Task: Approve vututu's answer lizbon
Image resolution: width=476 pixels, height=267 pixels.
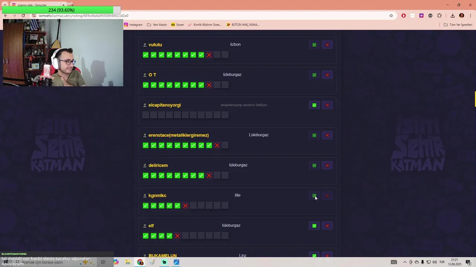Action: (x=314, y=45)
